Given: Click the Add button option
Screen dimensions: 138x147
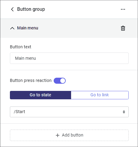Looking at the screenshot, I should click(69, 135).
